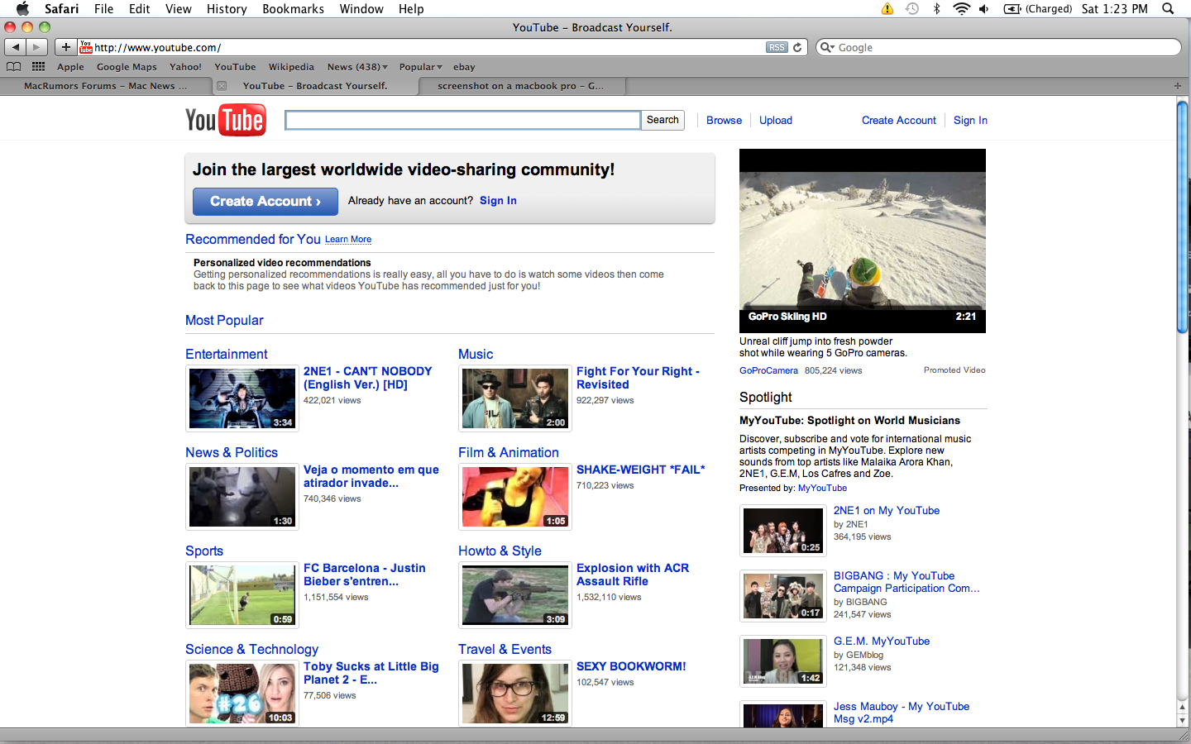The height and width of the screenshot is (744, 1191).
Task: Open the SEXY BOOKWORM video thumbnail
Action: (x=515, y=694)
